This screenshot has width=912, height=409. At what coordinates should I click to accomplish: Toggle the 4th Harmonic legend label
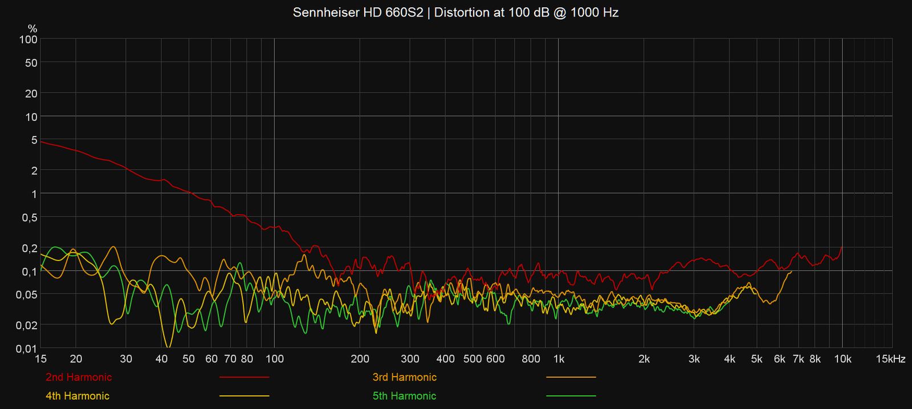(78, 396)
